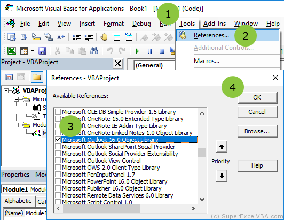The height and width of the screenshot is (220, 284).
Task: Click the vertical scrollbar thumb in references list
Action: click(202, 152)
